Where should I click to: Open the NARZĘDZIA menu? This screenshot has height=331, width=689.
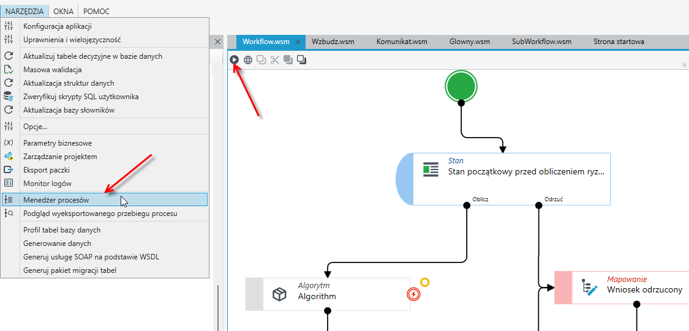point(24,12)
